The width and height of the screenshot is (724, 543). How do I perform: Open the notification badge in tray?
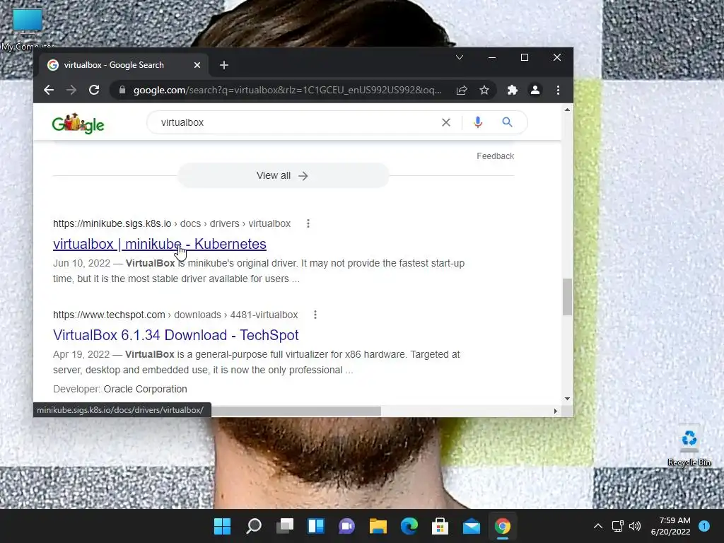click(704, 526)
